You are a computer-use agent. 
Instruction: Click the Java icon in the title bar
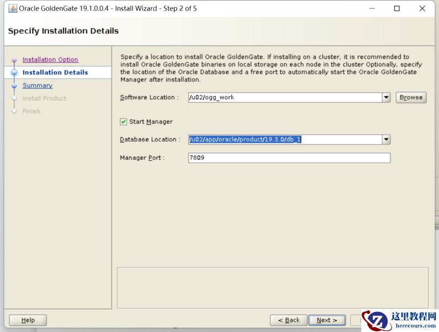(x=13, y=8)
